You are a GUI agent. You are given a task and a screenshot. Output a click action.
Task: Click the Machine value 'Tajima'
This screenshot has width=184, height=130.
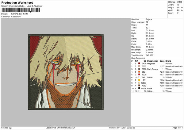pyautogui.click(x=149, y=19)
